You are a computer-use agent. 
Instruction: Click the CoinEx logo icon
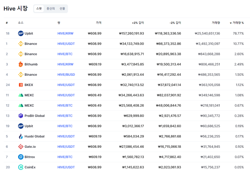[x=21, y=167]
